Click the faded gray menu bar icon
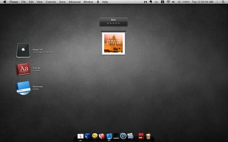Image resolution: width=228 pixels, height=142 pixels. tap(156, 2)
